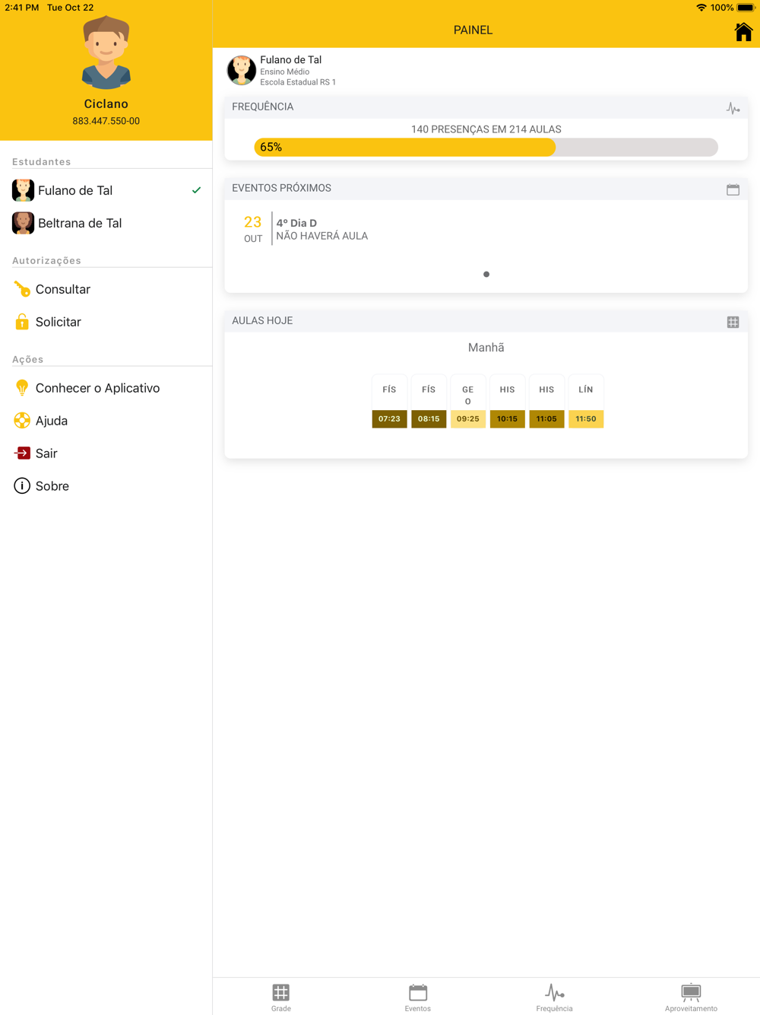
Task: Tap the 23 OUT event entry date
Action: [253, 229]
